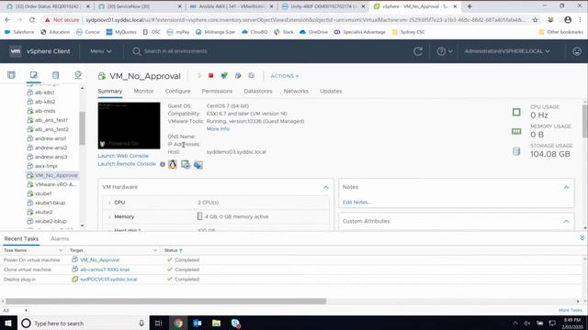Select andrew-ansi1 in the inventory tree

point(51,138)
